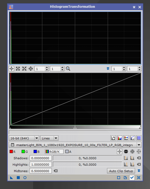Click the Midtones value field

41,171
